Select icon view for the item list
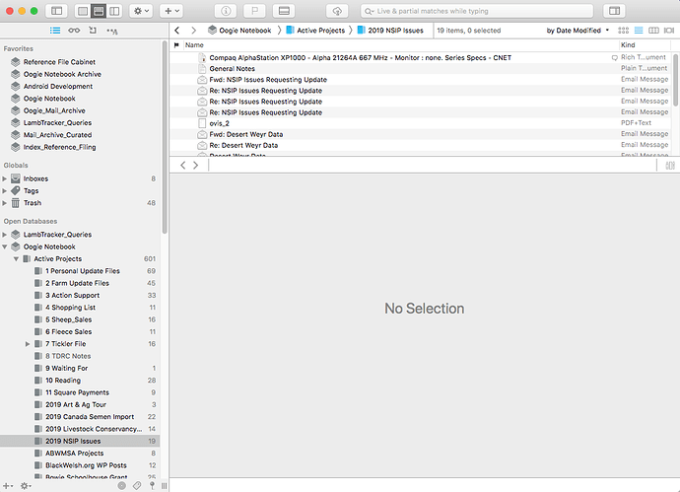This screenshot has height=492, width=680. (623, 31)
